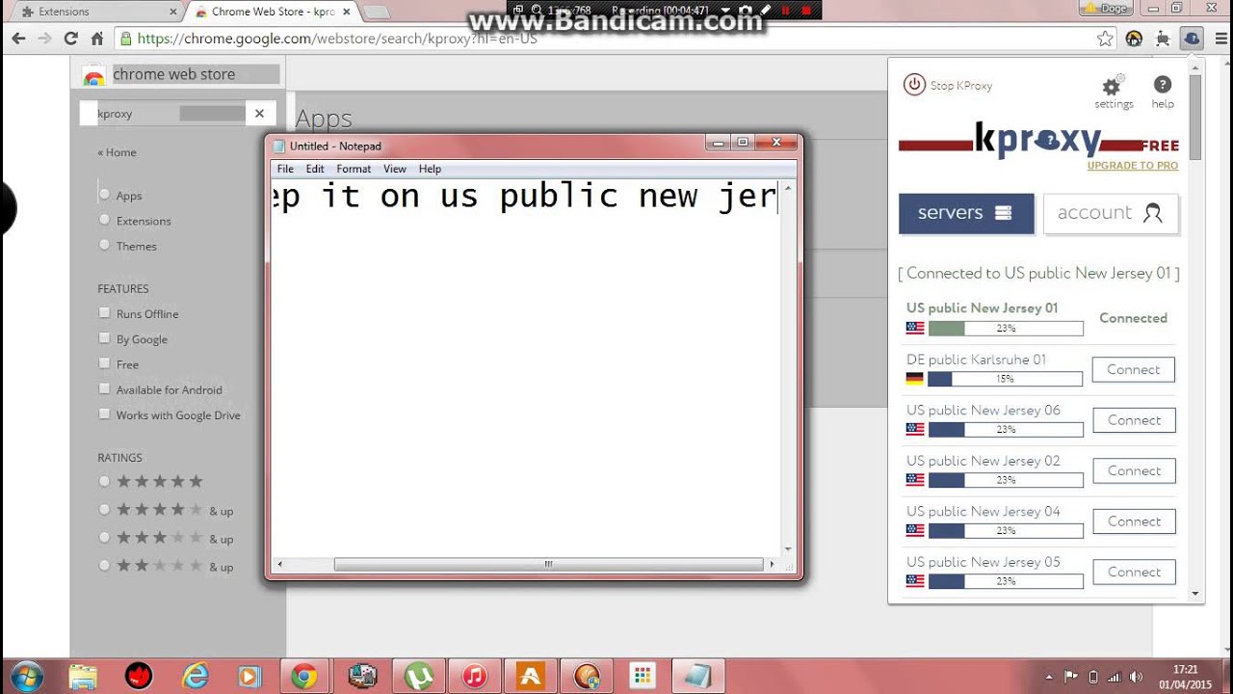Select the Extensions radio filter

104,220
